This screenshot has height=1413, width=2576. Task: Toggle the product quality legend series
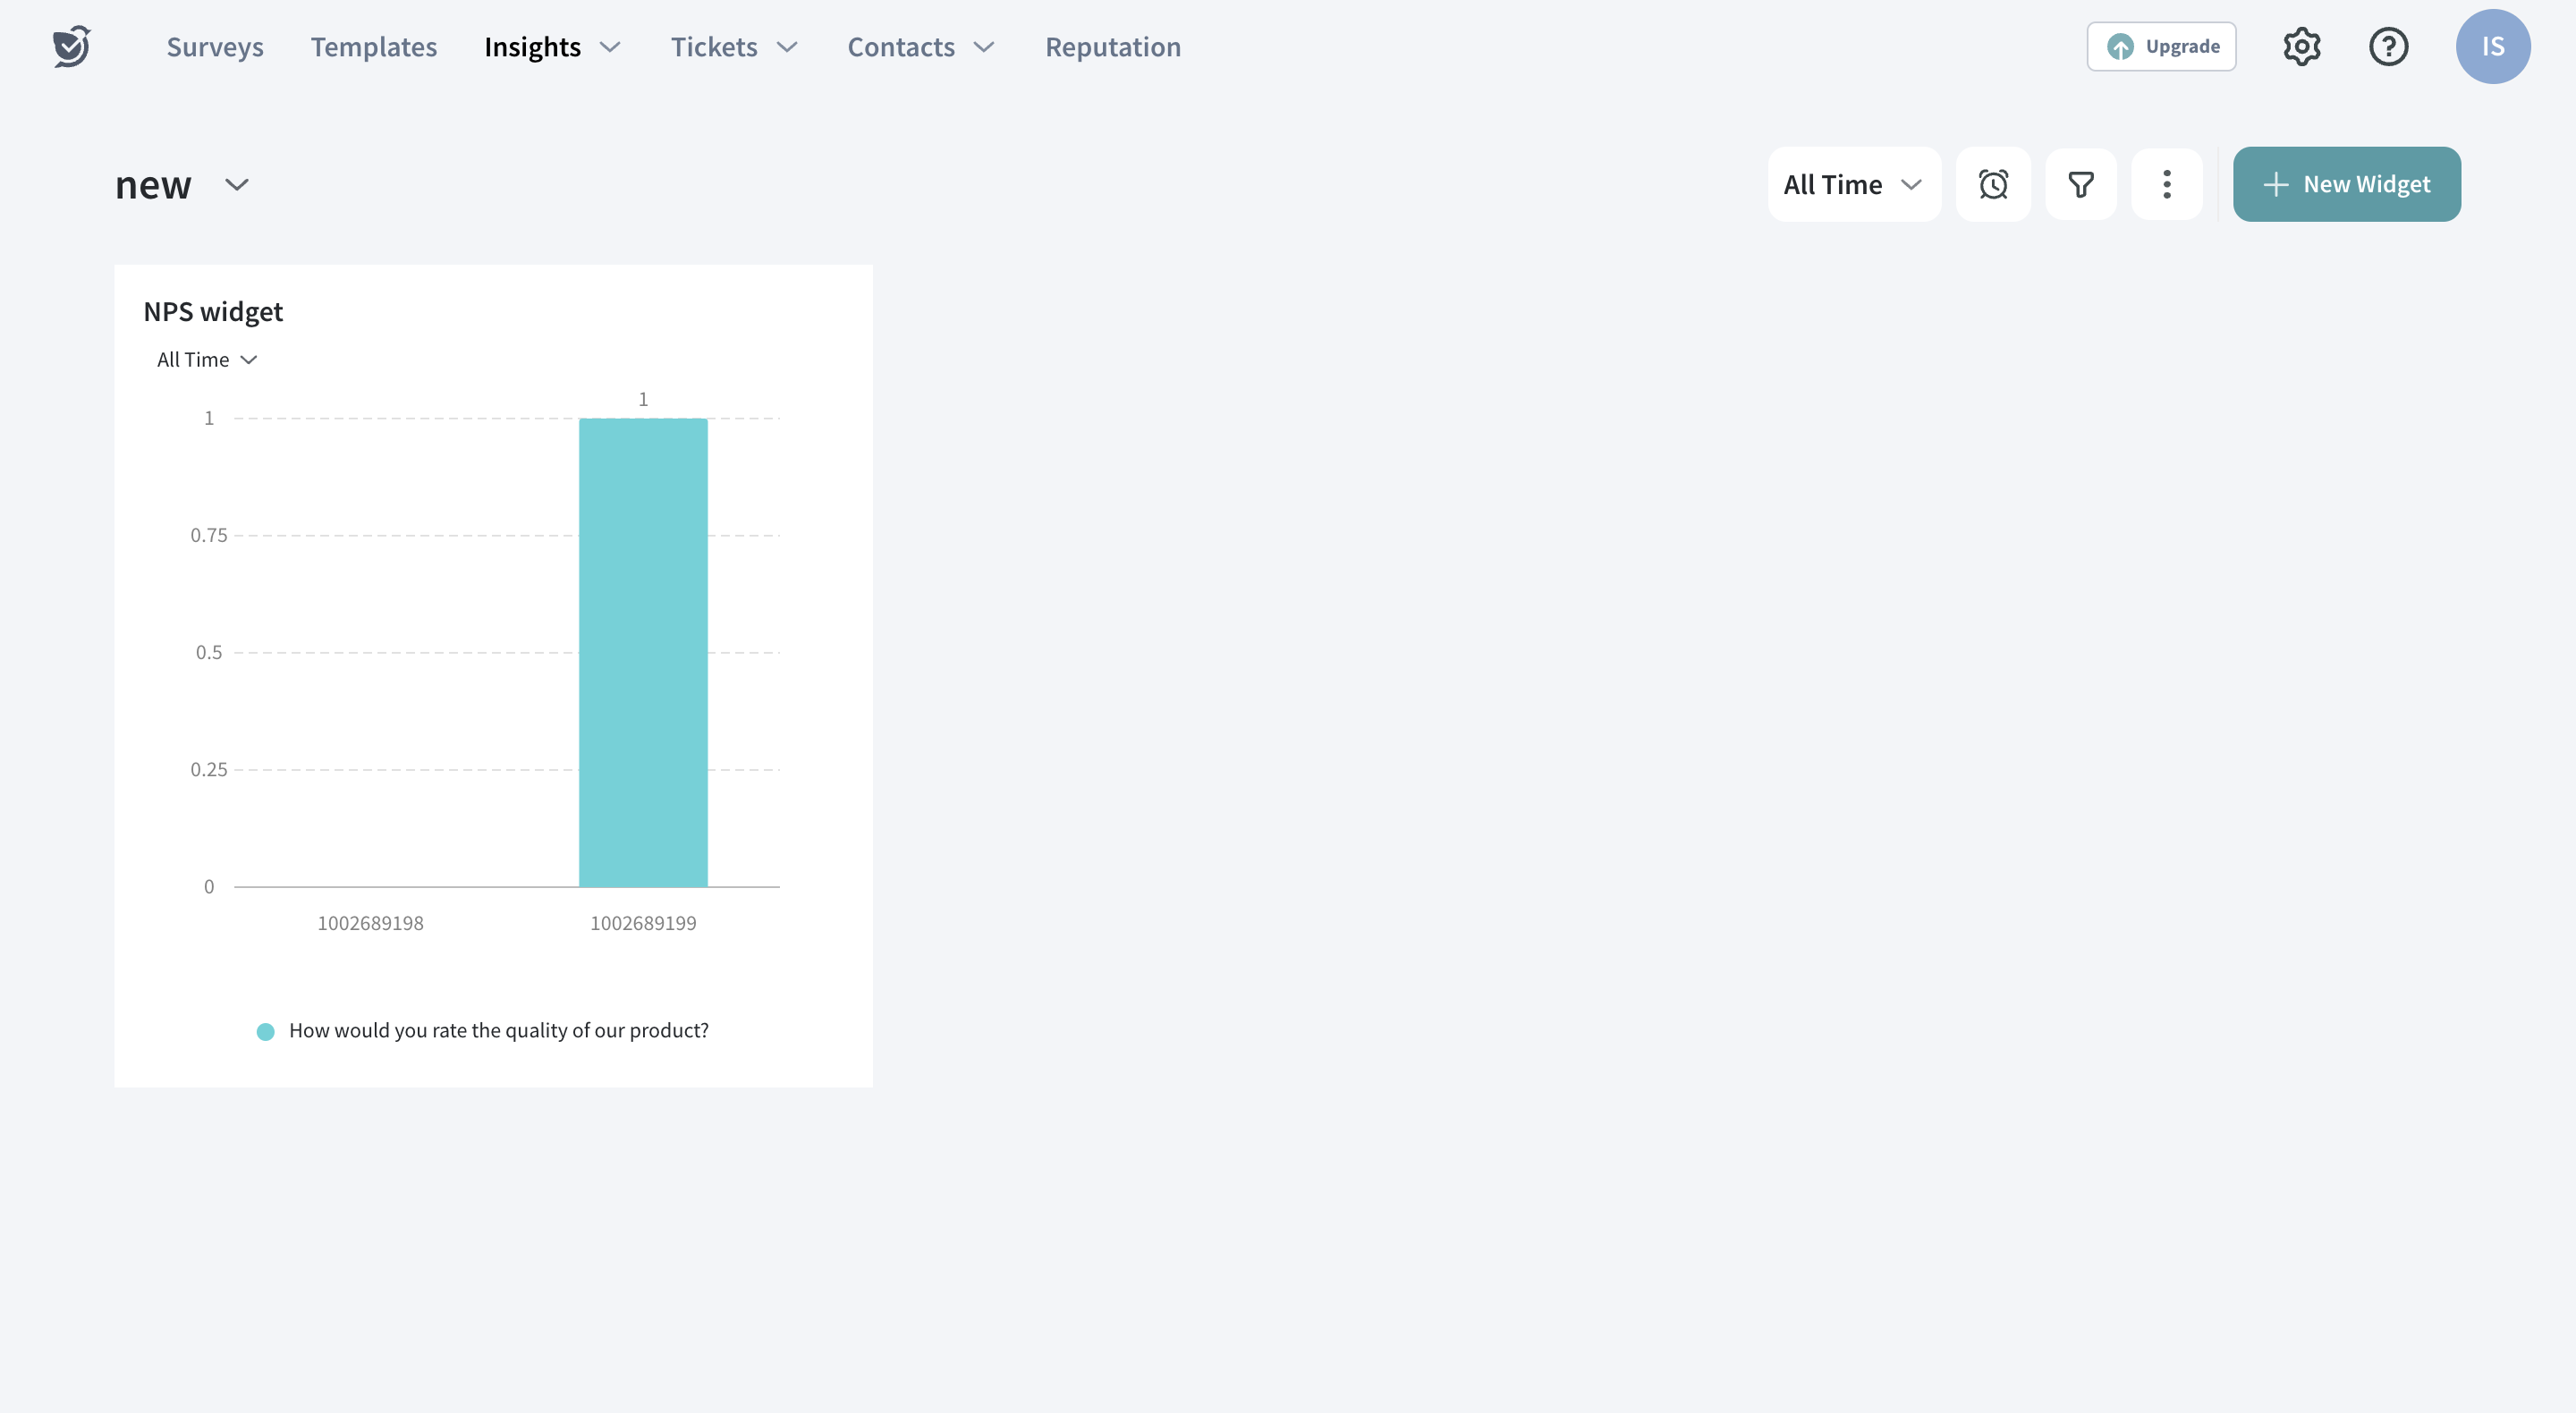[x=482, y=1031]
